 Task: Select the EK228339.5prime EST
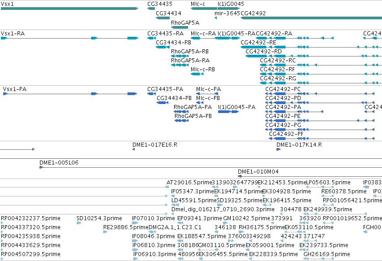coord(250,259)
